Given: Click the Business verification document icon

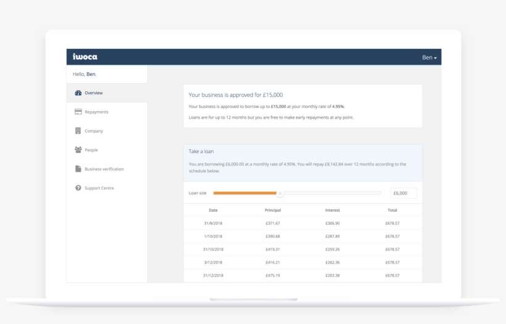Looking at the screenshot, I should [78, 168].
